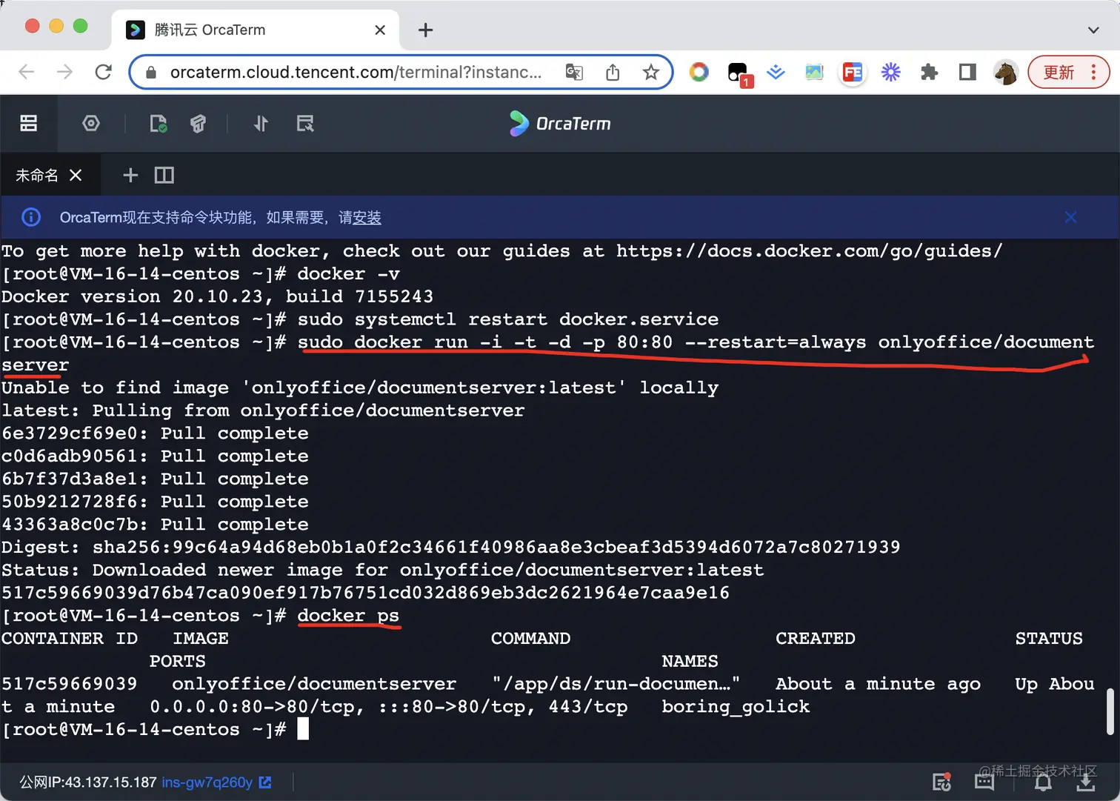This screenshot has width=1120, height=801.
Task: Click the 'docker ps' command text
Action: (348, 616)
